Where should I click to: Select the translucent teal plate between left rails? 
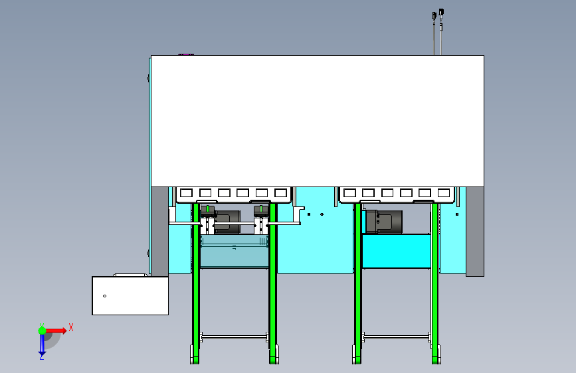[234, 252]
